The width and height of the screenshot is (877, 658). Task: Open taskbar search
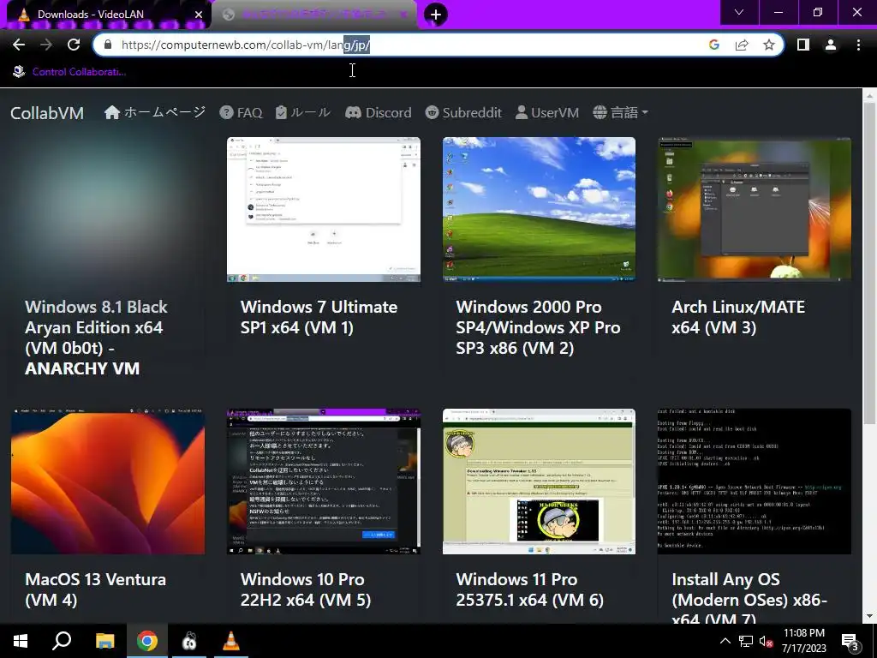click(x=62, y=641)
